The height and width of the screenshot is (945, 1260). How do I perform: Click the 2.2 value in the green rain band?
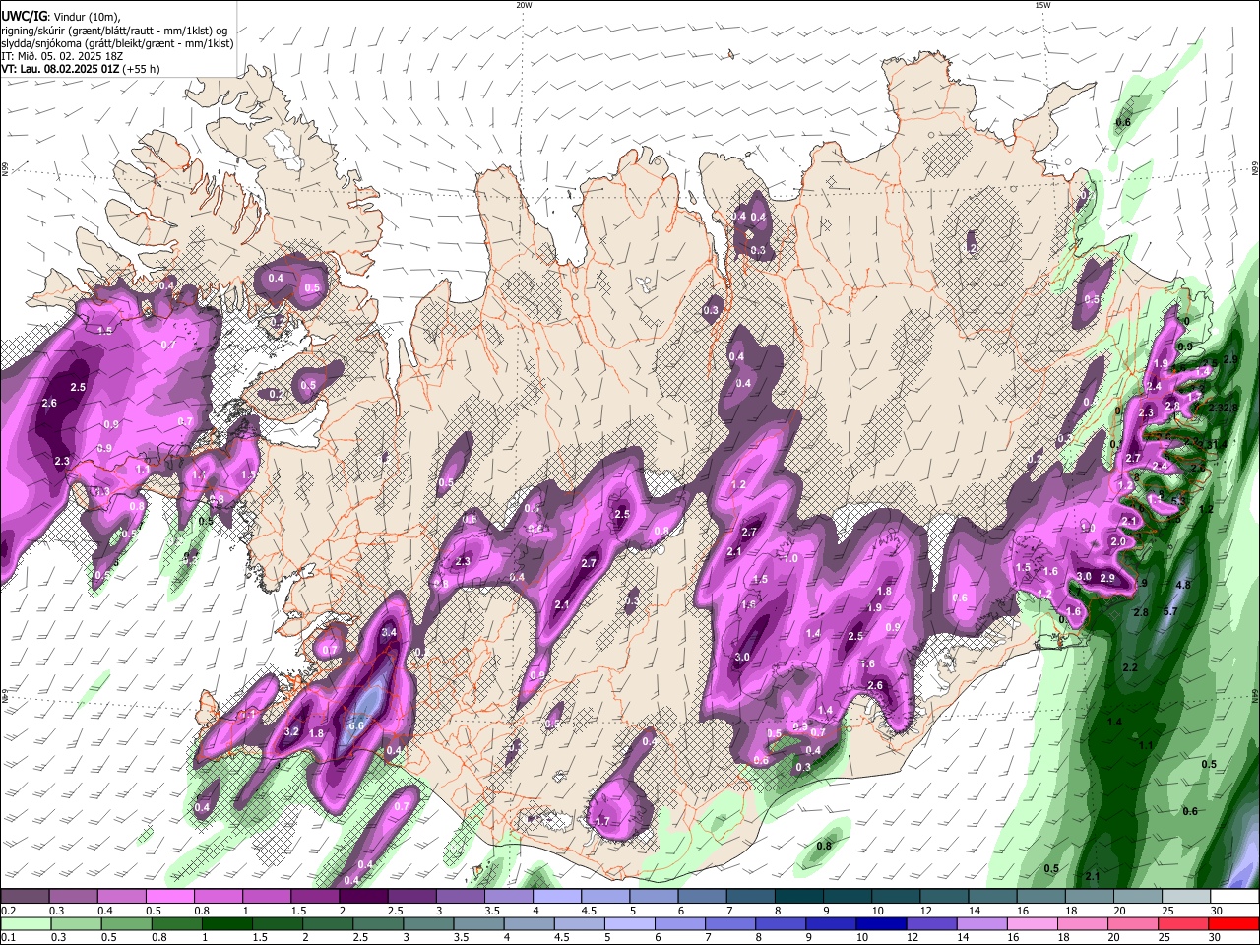pyautogui.click(x=1130, y=668)
